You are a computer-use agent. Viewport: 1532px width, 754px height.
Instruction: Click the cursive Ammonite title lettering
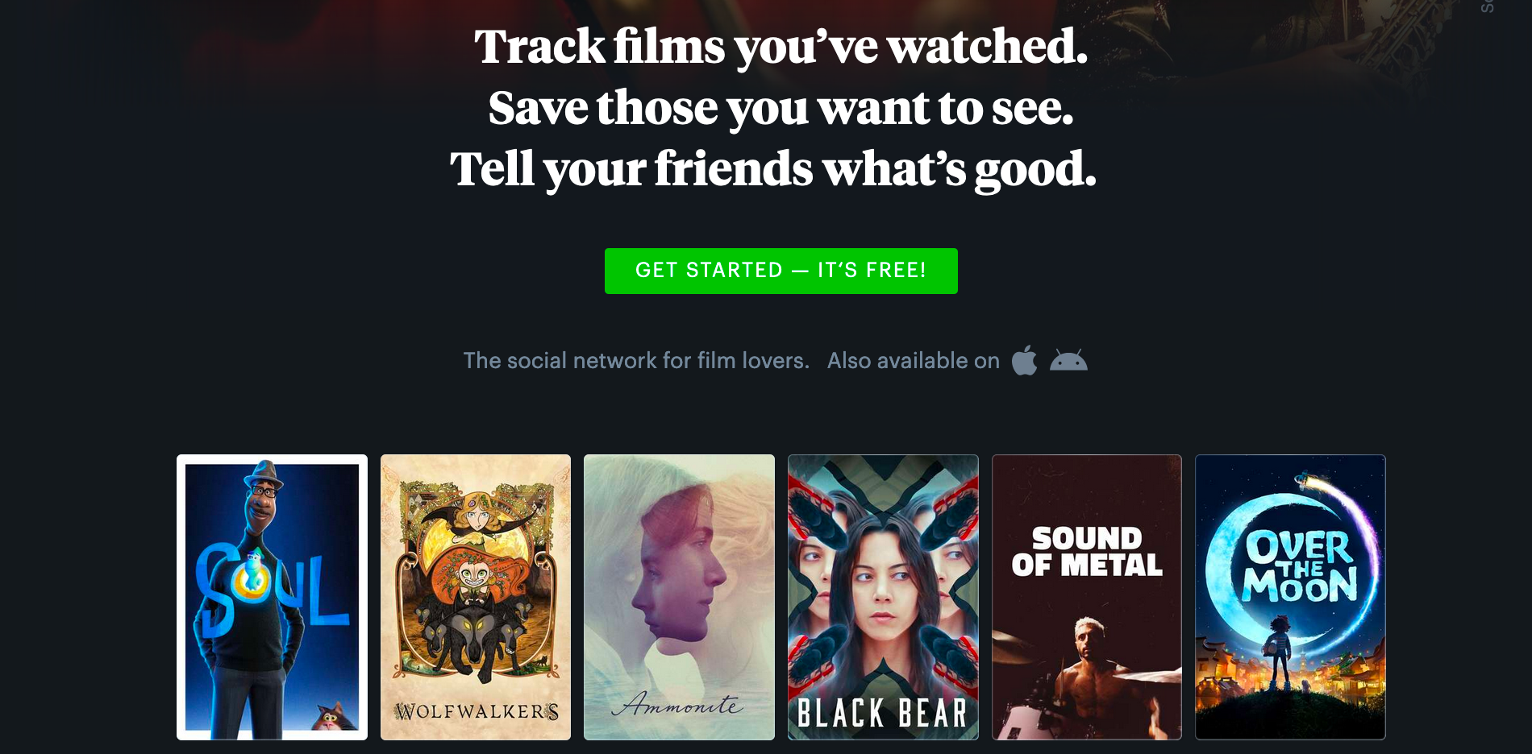tap(677, 705)
